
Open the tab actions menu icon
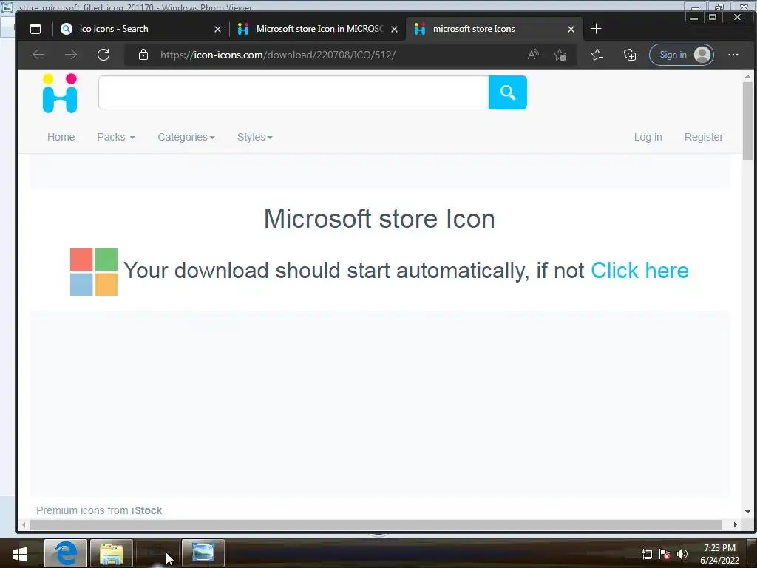pos(35,29)
